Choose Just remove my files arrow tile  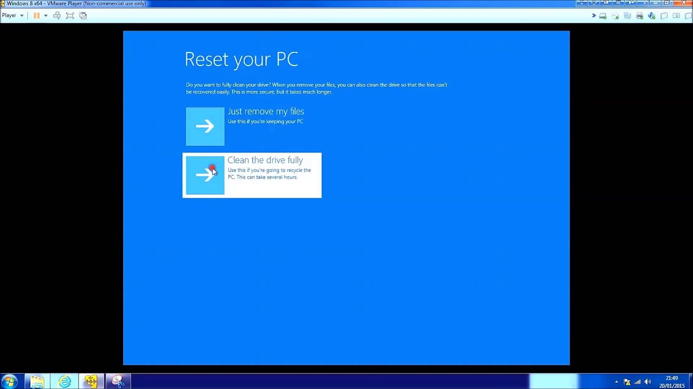pos(205,126)
